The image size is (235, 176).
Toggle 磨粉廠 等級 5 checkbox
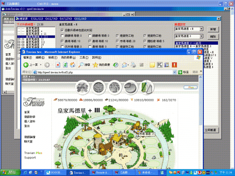(145, 41)
